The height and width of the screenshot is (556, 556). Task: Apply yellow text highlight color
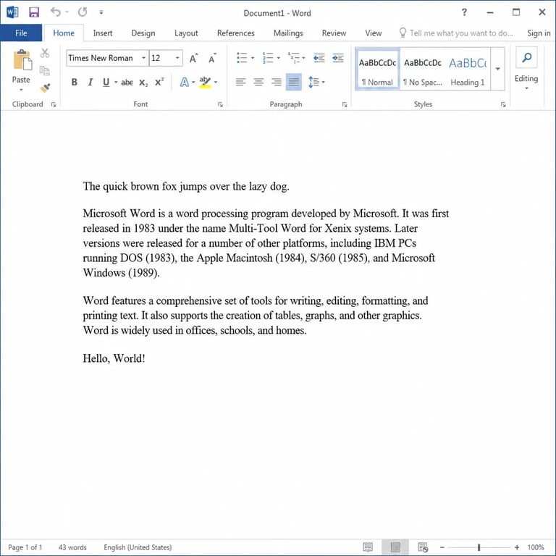coord(205,83)
